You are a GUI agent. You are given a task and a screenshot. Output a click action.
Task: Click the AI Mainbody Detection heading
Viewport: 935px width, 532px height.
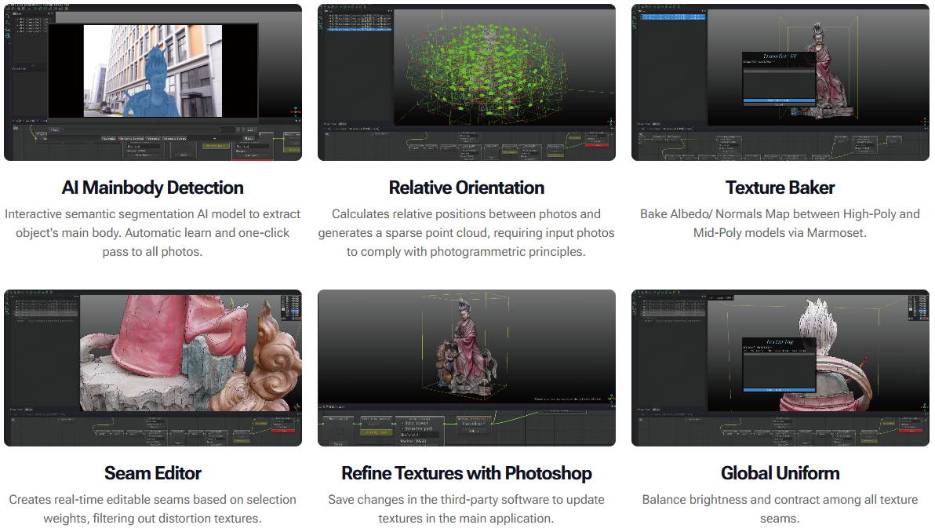click(x=153, y=188)
